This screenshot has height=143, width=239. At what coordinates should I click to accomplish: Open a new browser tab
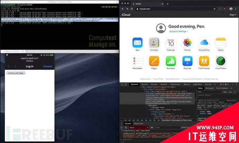[x=168, y=4]
